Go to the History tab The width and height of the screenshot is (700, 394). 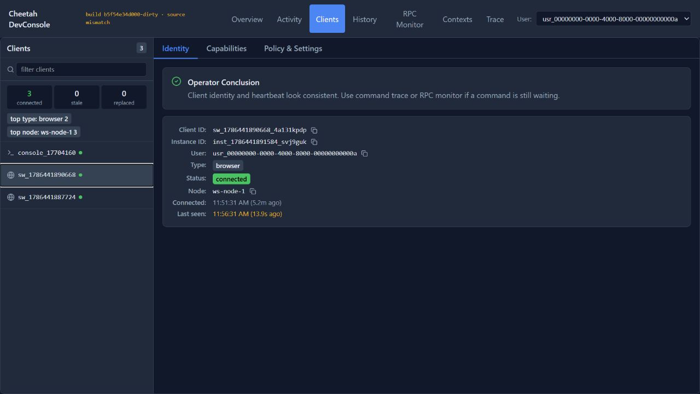[365, 19]
